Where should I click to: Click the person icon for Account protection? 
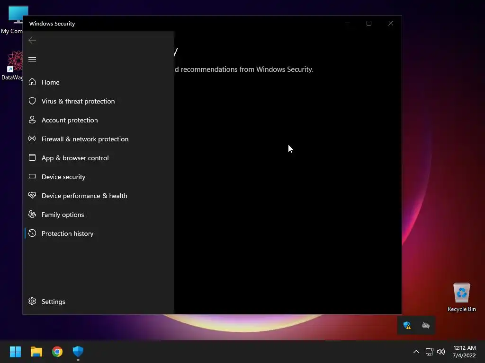(x=32, y=120)
